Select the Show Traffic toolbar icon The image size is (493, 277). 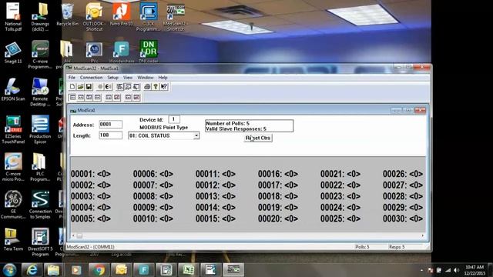tap(136, 87)
